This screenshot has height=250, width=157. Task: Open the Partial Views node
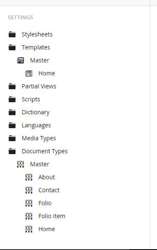click(x=39, y=86)
